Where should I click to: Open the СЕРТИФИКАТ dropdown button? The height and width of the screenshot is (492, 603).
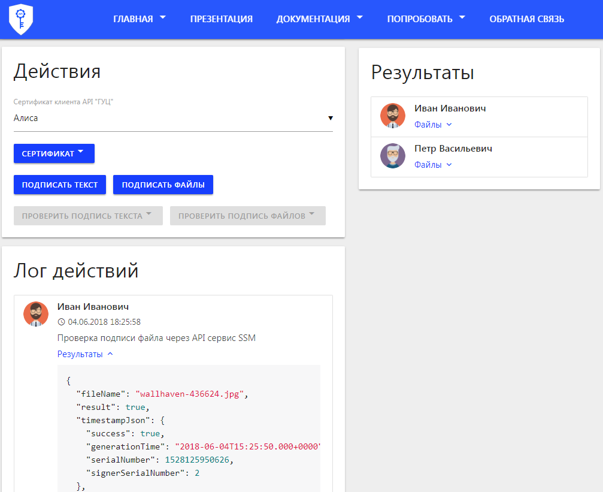[54, 153]
